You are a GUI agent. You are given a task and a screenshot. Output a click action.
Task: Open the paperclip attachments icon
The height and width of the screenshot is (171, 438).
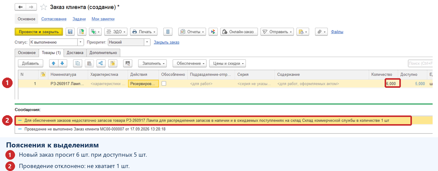tap(321, 32)
